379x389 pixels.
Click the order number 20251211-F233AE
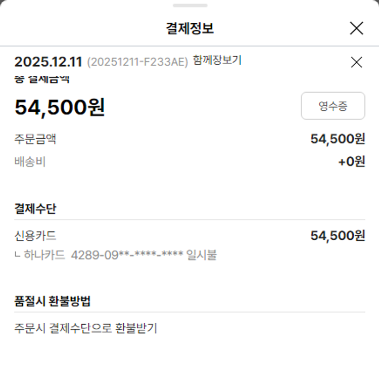click(x=137, y=62)
